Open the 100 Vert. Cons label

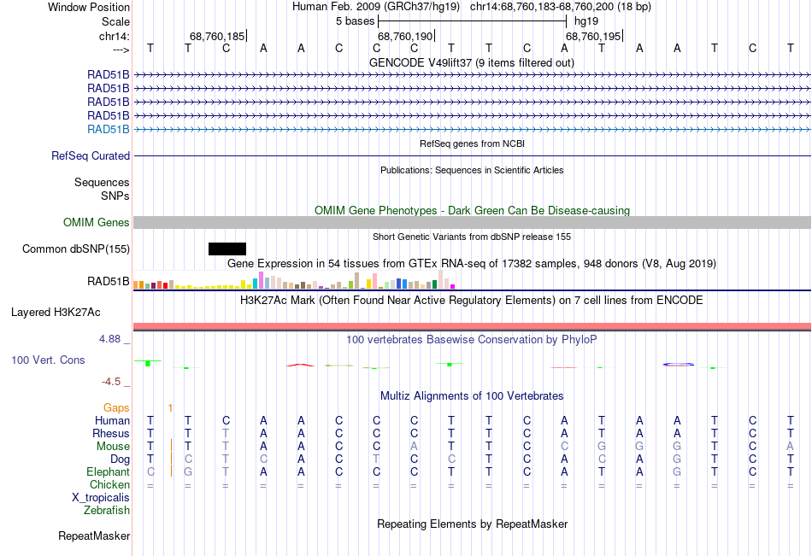point(48,360)
